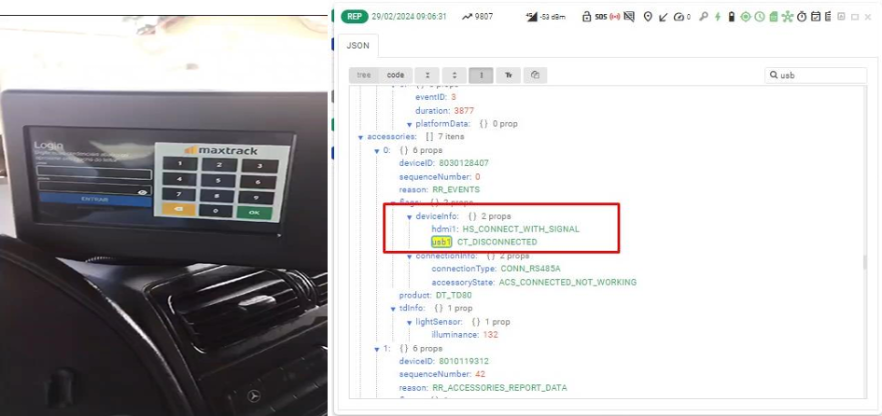Switch JSON viewer to tree mode
The image size is (882, 416).
coord(363,75)
